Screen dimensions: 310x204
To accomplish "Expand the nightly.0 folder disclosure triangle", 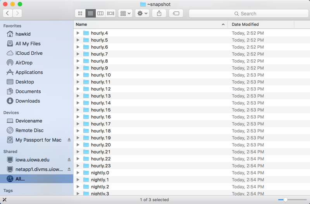I will (78, 173).
